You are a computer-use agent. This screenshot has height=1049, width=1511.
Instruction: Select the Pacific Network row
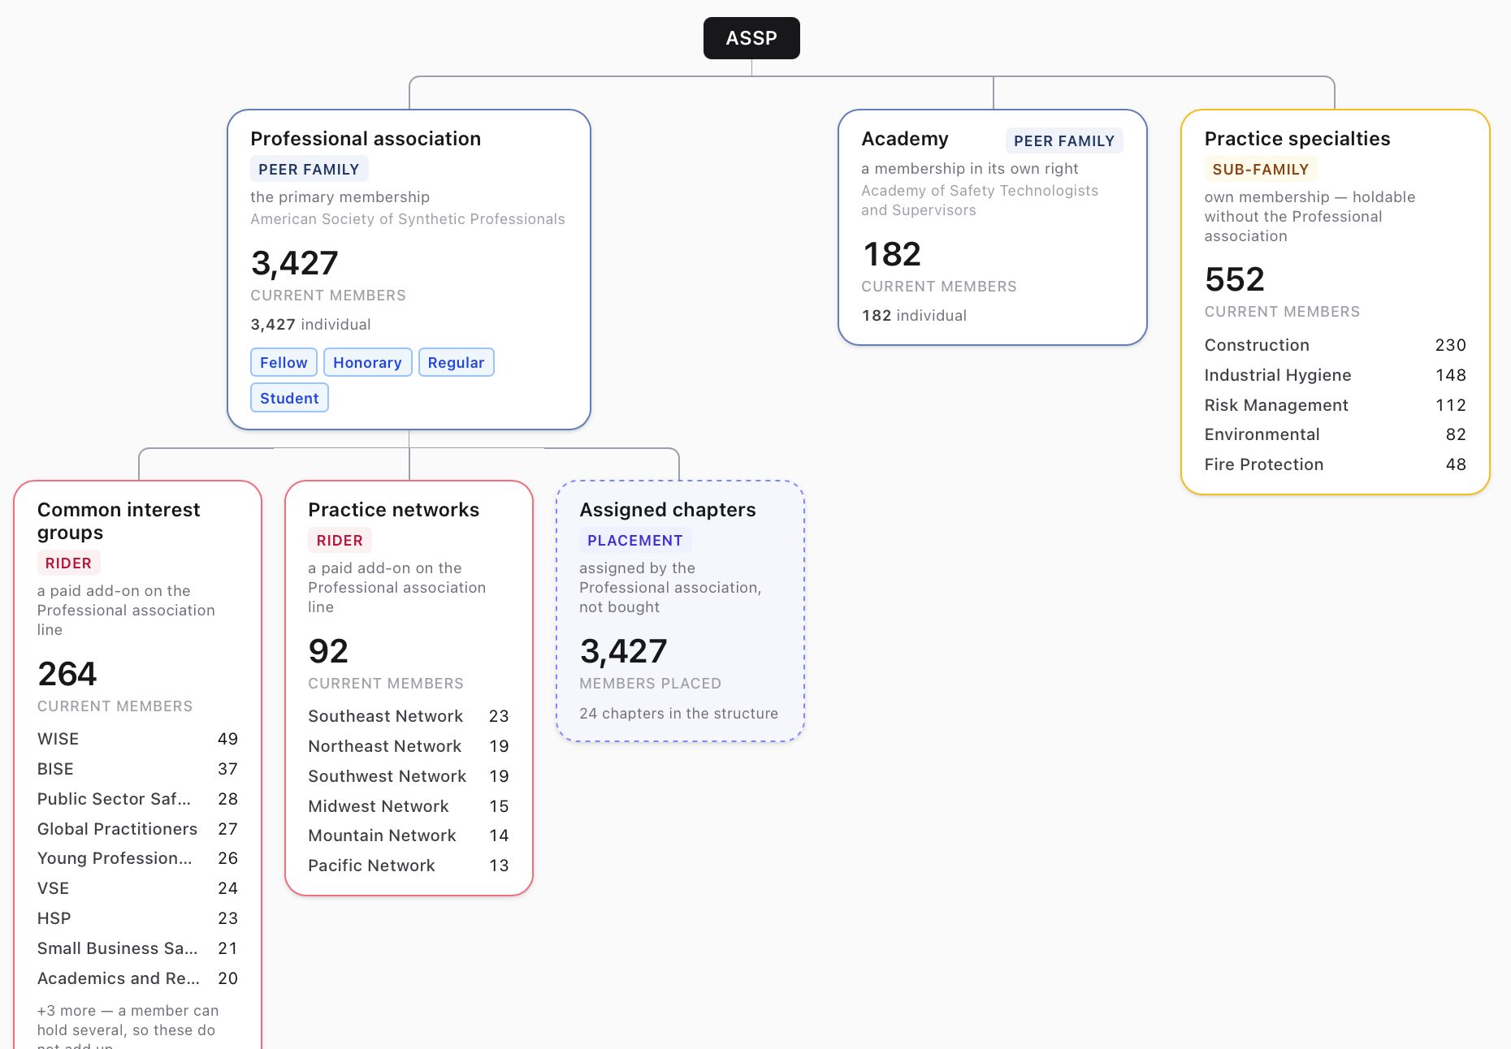(x=409, y=866)
